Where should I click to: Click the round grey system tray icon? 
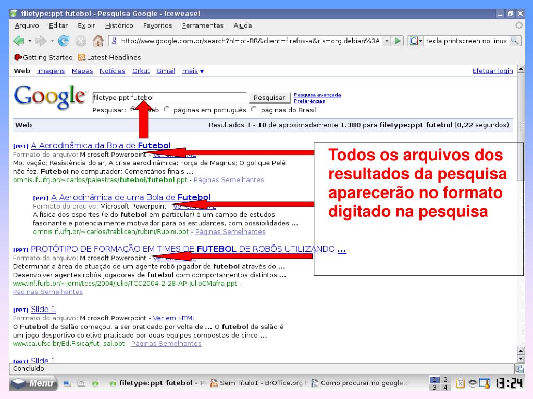click(473, 383)
